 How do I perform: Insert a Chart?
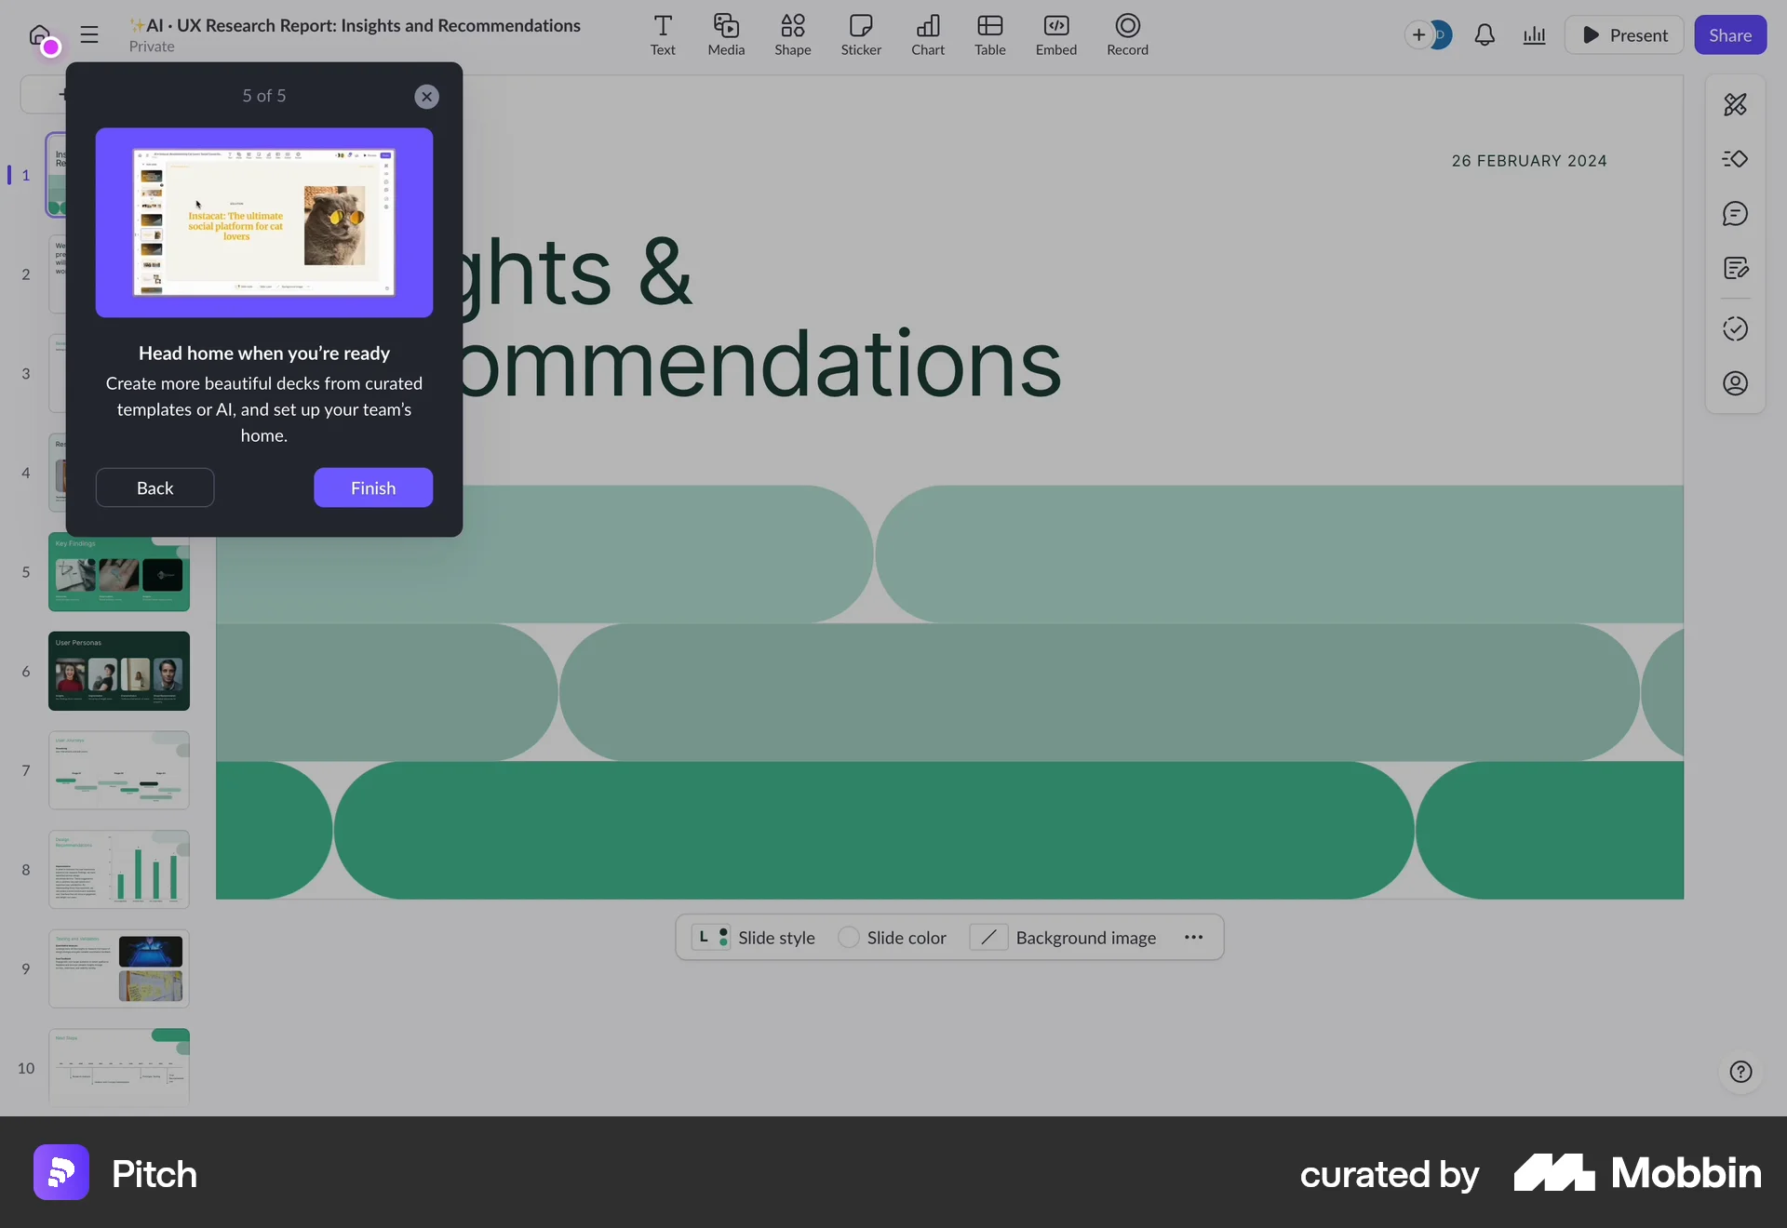[927, 34]
